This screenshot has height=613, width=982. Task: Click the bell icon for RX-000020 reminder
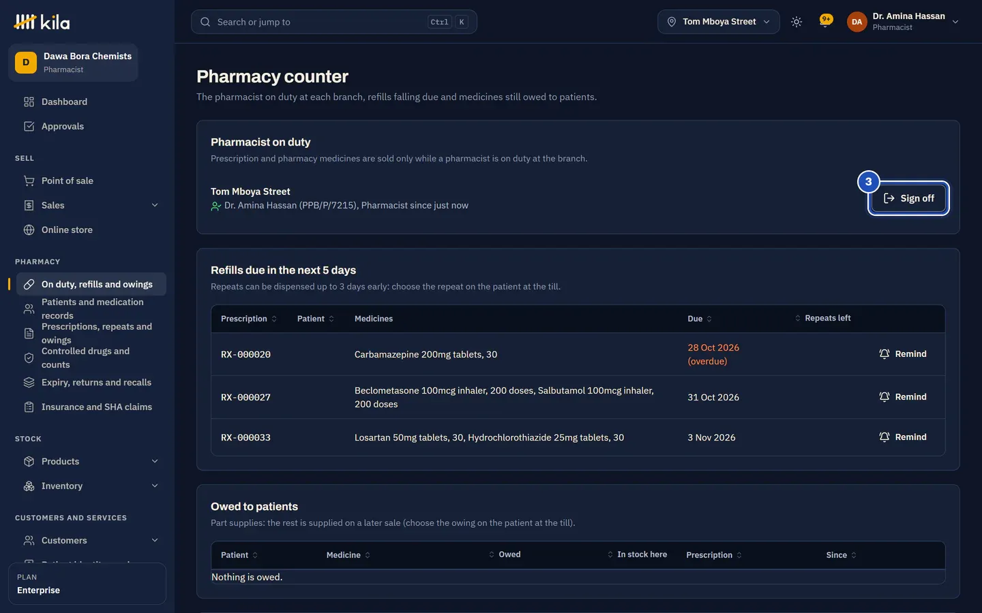click(884, 354)
